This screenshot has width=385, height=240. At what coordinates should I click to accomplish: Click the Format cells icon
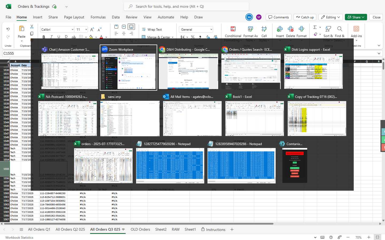point(301,29)
